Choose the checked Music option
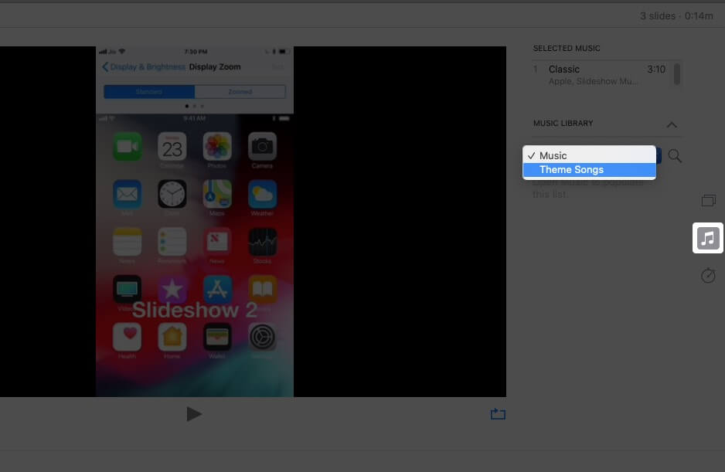The width and height of the screenshot is (725, 472). [589, 156]
